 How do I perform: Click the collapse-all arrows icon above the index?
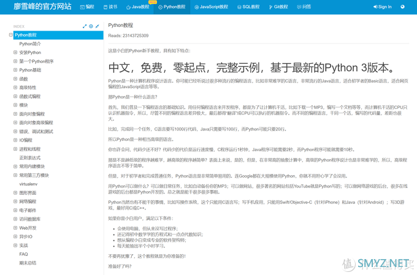coord(98,26)
